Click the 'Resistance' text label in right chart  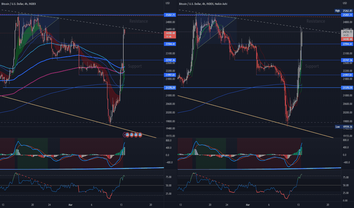316,21
